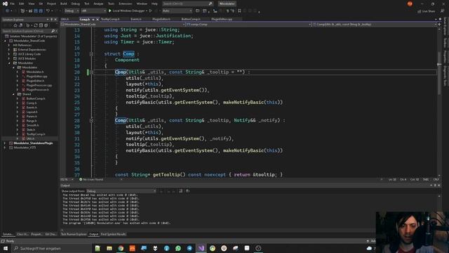Click the user account avatar
This screenshot has width=449, height=253.
click(x=410, y=4)
